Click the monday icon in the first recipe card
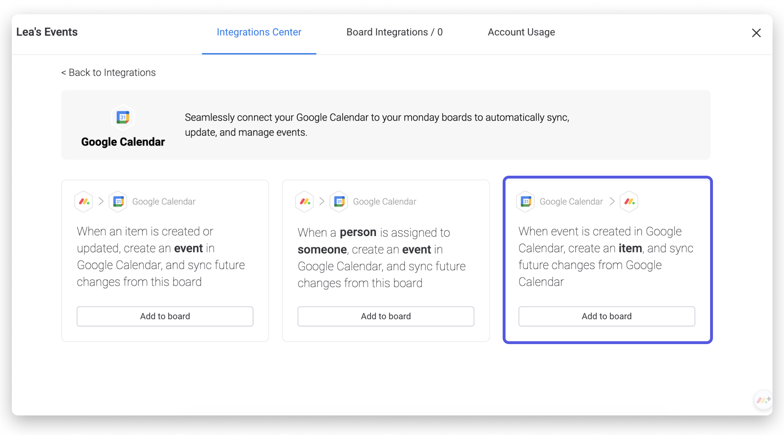784x435 pixels. pos(84,201)
